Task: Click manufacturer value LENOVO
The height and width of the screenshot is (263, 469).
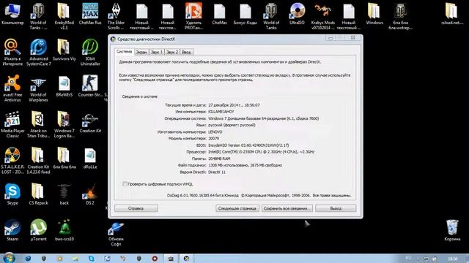Action: click(x=215, y=131)
